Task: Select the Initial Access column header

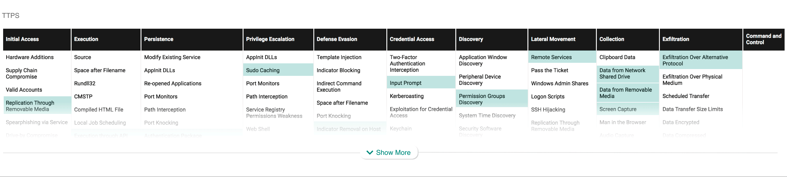Action: pyautogui.click(x=37, y=39)
